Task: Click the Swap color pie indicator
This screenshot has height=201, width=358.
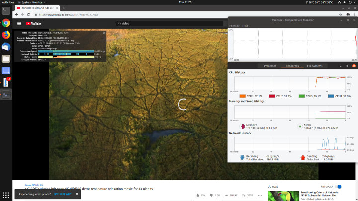Action: pyautogui.click(x=300, y=126)
